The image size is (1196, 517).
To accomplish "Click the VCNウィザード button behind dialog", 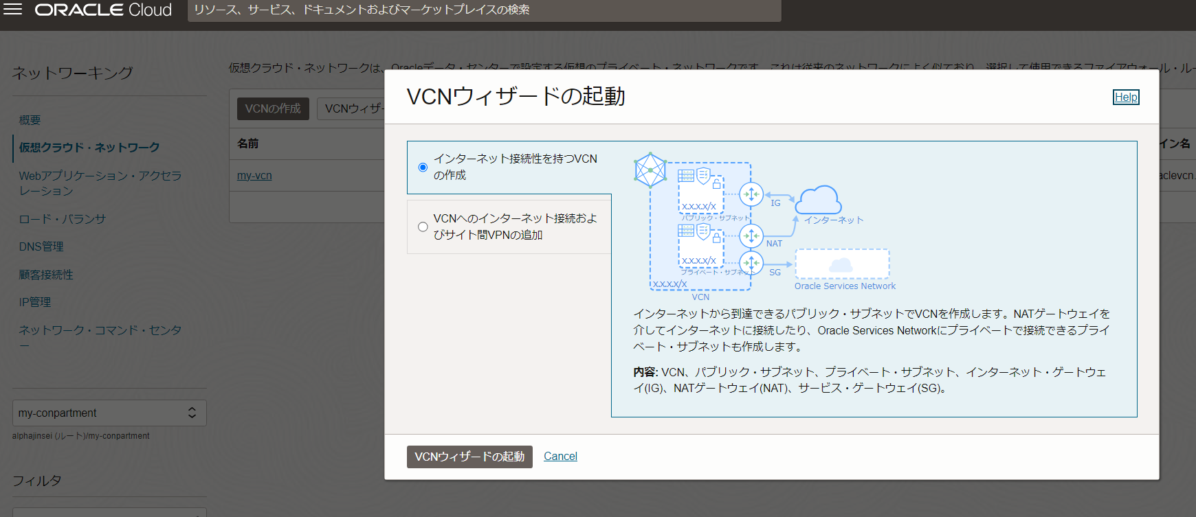I will coord(351,108).
